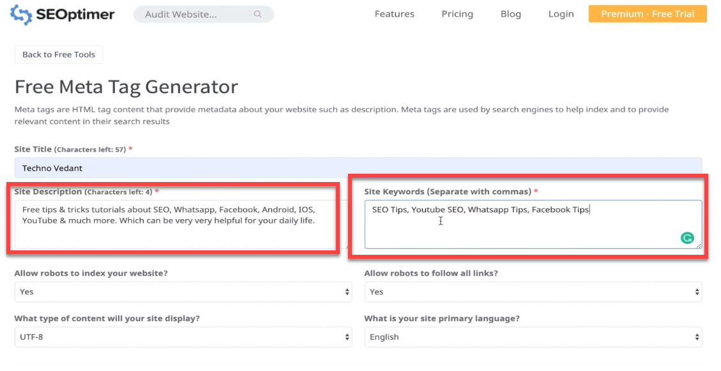Click the 'Allow robots to index your website?' label
Viewport: 721px width, 371px height.
[91, 273]
